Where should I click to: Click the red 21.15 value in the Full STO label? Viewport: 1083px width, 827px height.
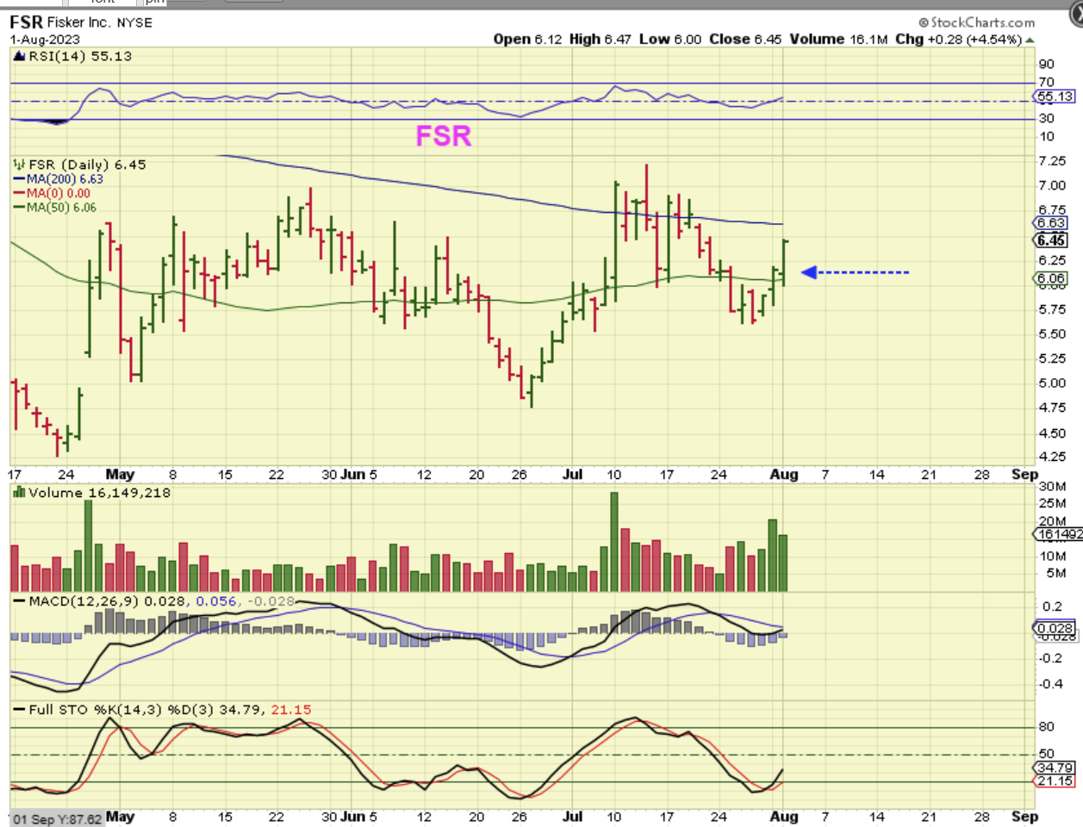(291, 710)
